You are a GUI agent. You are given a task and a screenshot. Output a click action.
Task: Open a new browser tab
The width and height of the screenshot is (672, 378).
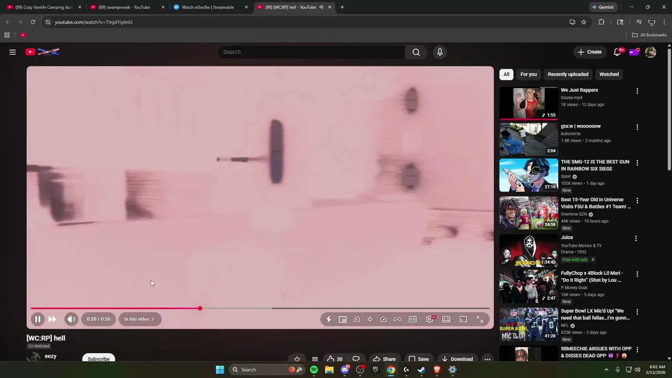click(342, 7)
